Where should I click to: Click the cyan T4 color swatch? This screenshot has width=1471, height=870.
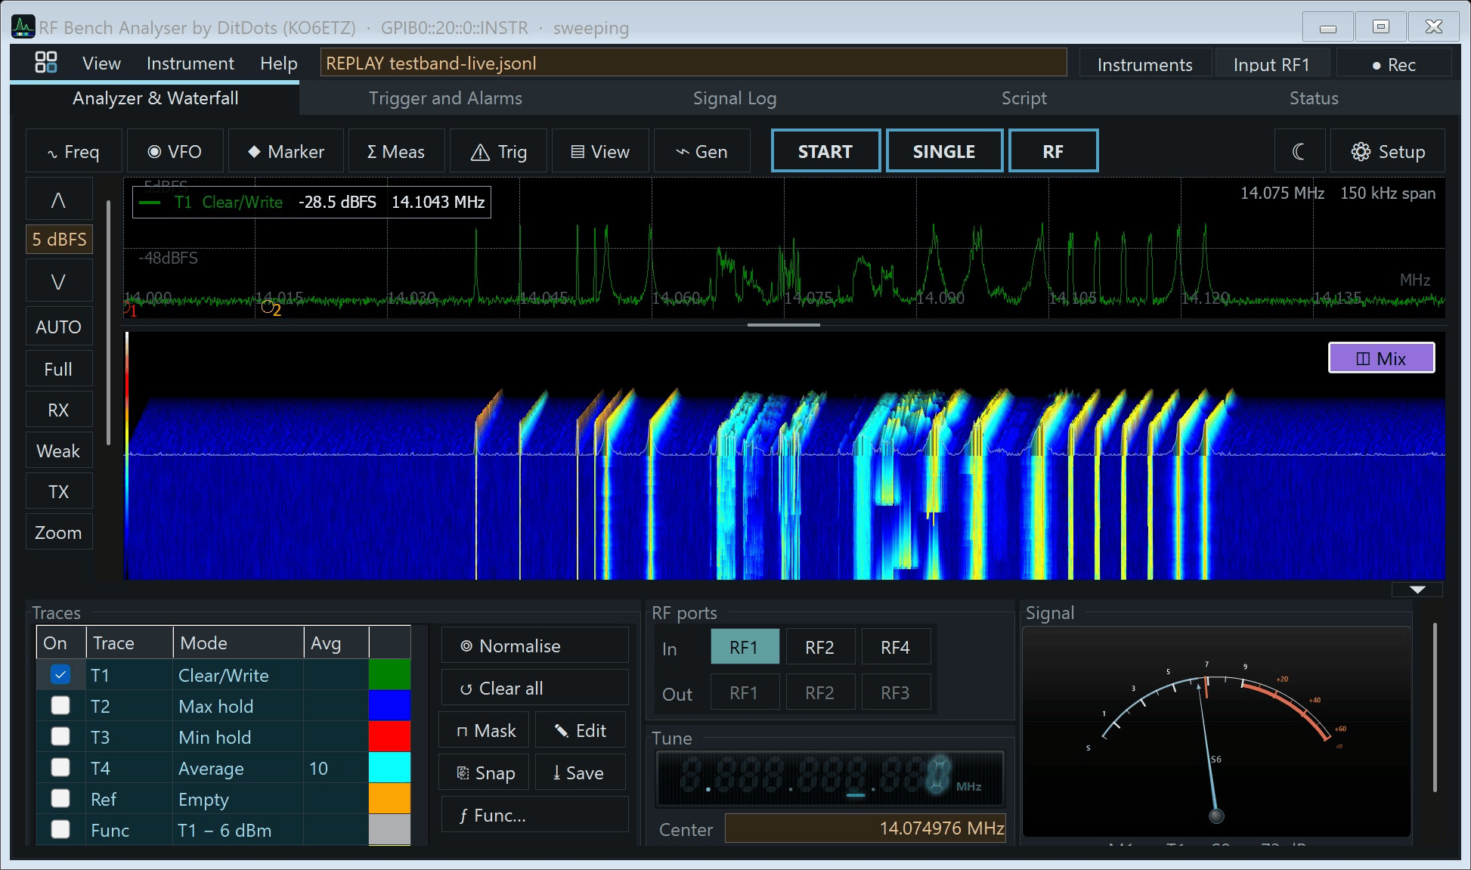[389, 767]
